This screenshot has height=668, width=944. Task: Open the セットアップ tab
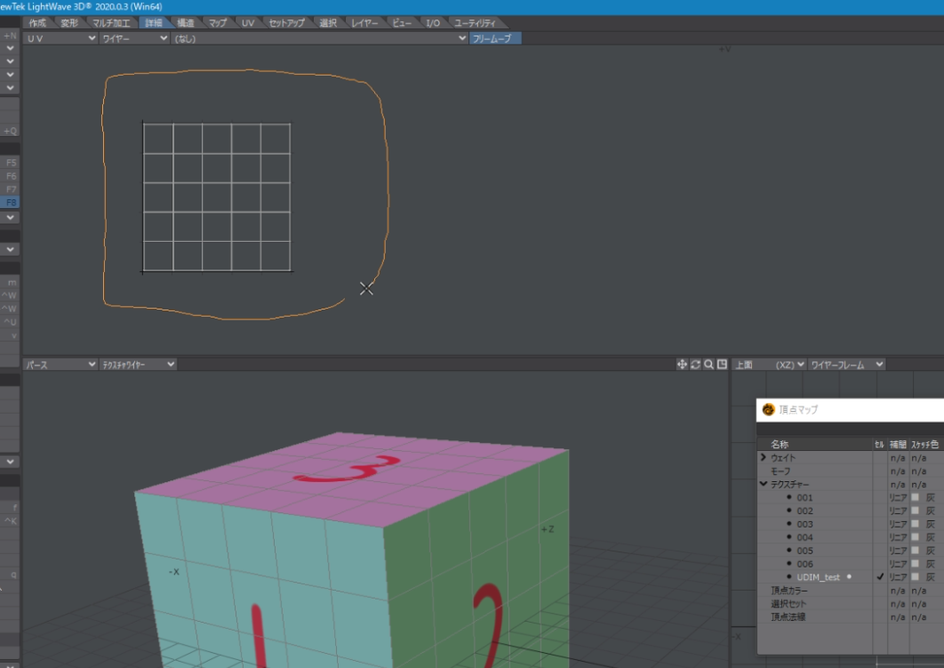[x=286, y=23]
